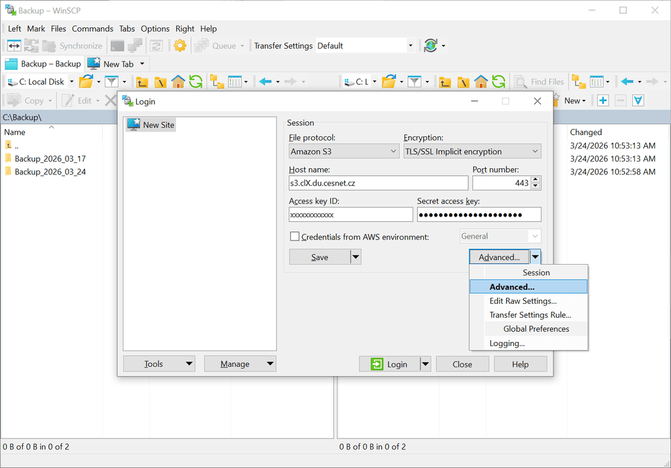Increase port number with up spinner
This screenshot has height=468, width=671.
pos(535,180)
